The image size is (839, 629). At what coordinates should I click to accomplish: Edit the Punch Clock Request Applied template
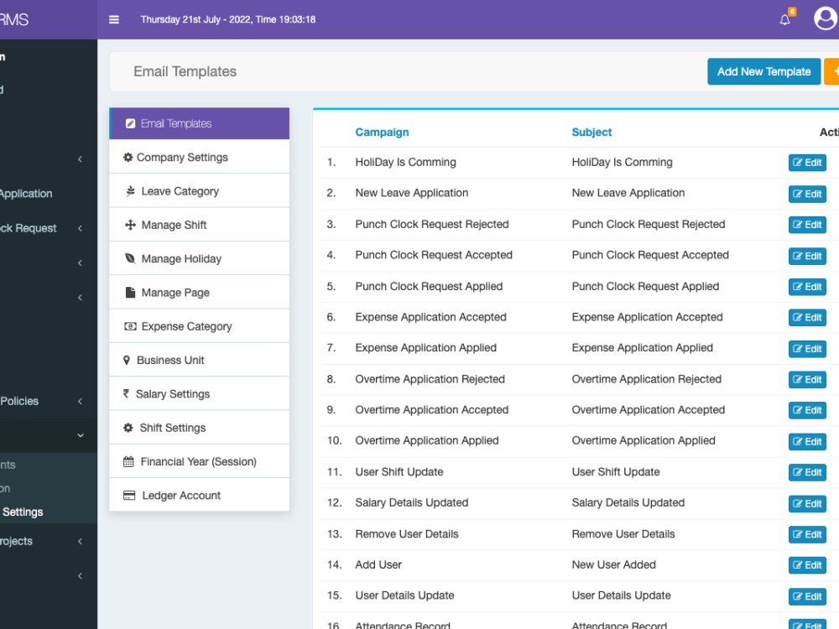coord(807,287)
